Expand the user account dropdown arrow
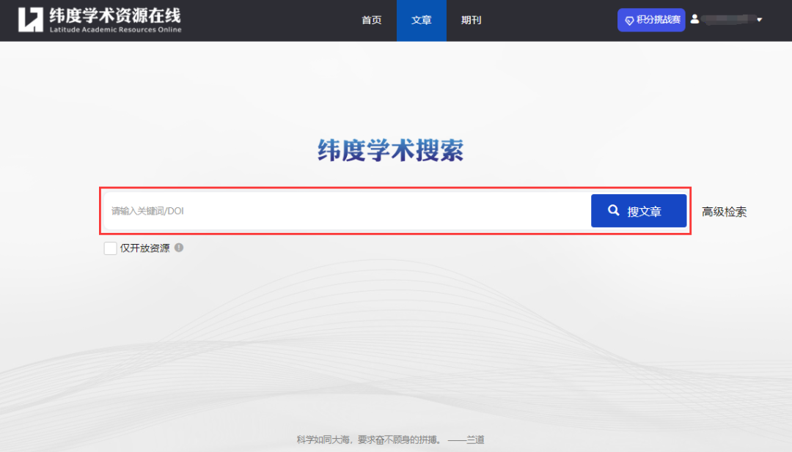This screenshot has height=452, width=792. pos(759,20)
